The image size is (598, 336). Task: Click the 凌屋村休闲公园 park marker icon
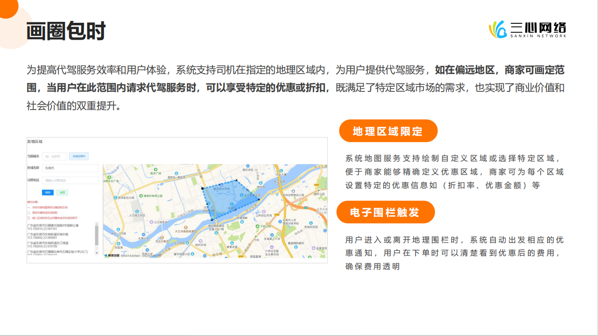141,196
